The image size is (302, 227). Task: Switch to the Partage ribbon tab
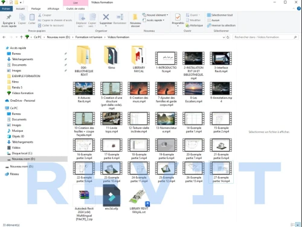(36, 8)
